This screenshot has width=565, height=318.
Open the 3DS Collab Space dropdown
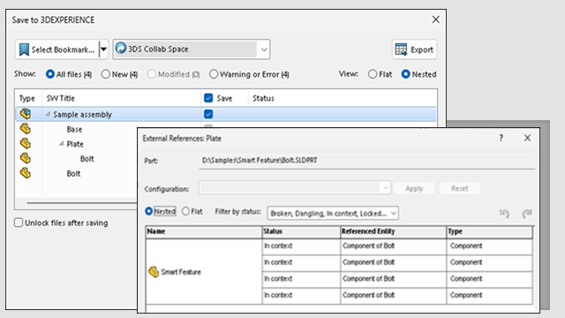[x=264, y=49]
